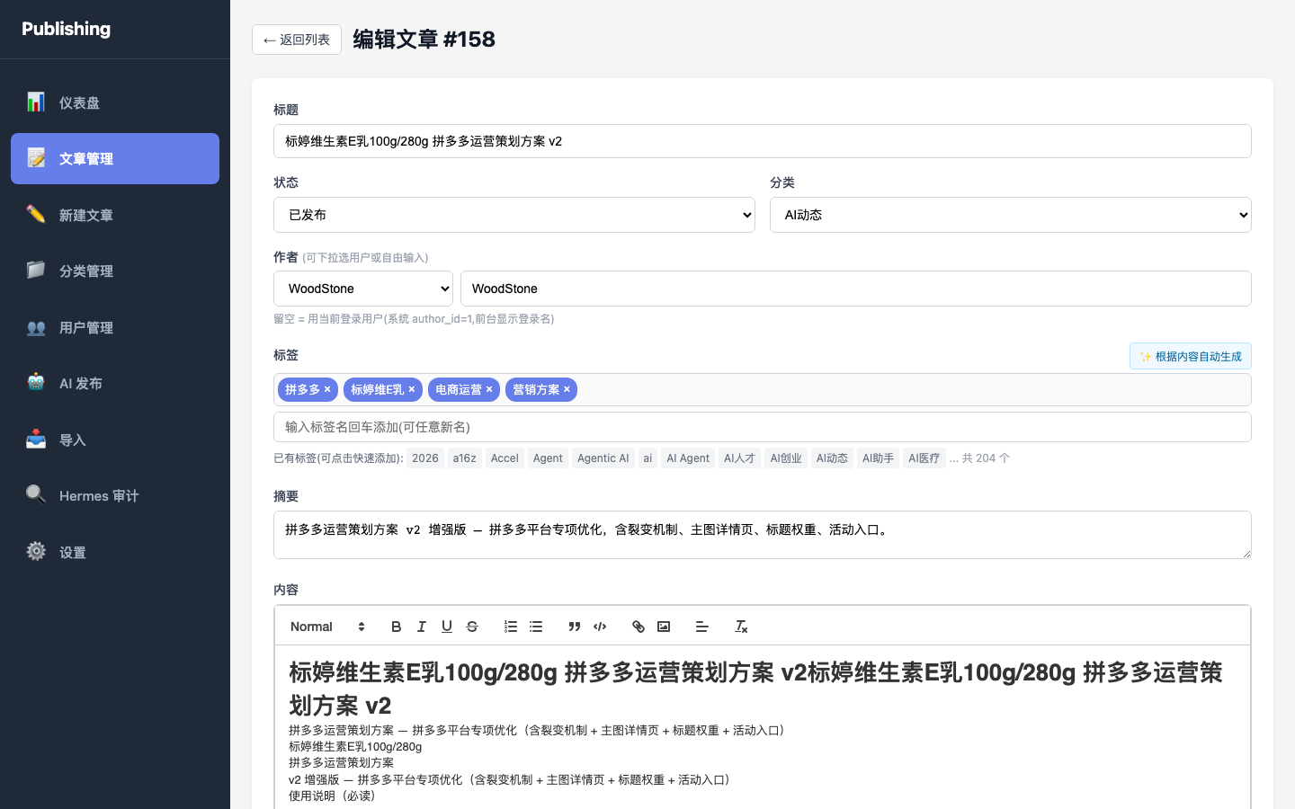Click the folder icon for 分类管理
This screenshot has width=1295, height=809.
pos(36,271)
